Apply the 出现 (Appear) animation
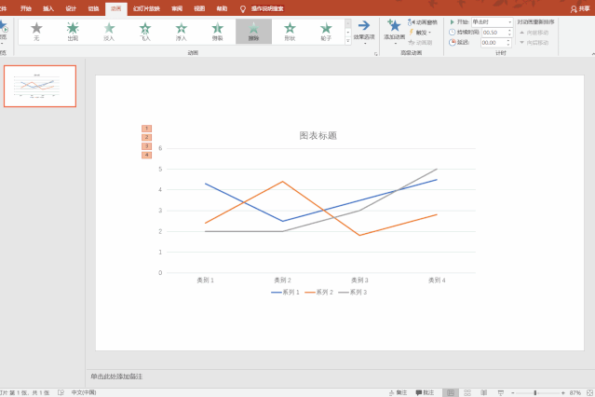Image resolution: width=595 pixels, height=397 pixels. point(73,32)
